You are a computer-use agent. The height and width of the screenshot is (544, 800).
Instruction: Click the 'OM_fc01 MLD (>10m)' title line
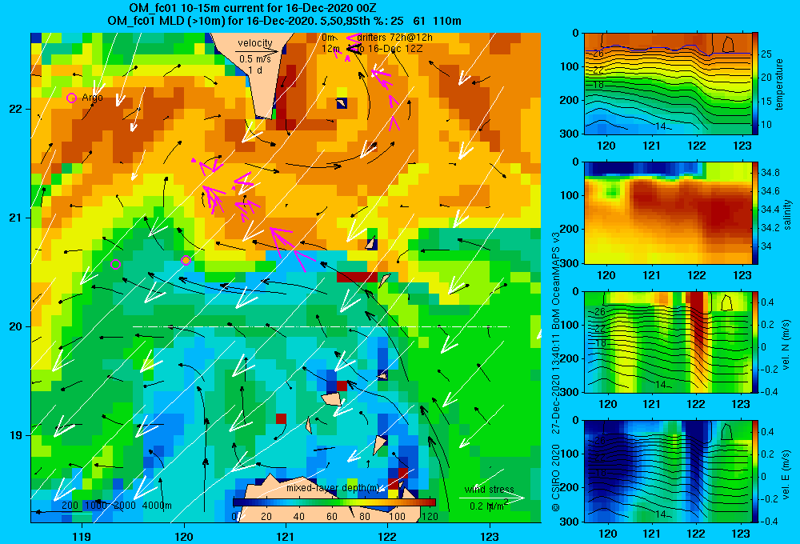pos(284,21)
